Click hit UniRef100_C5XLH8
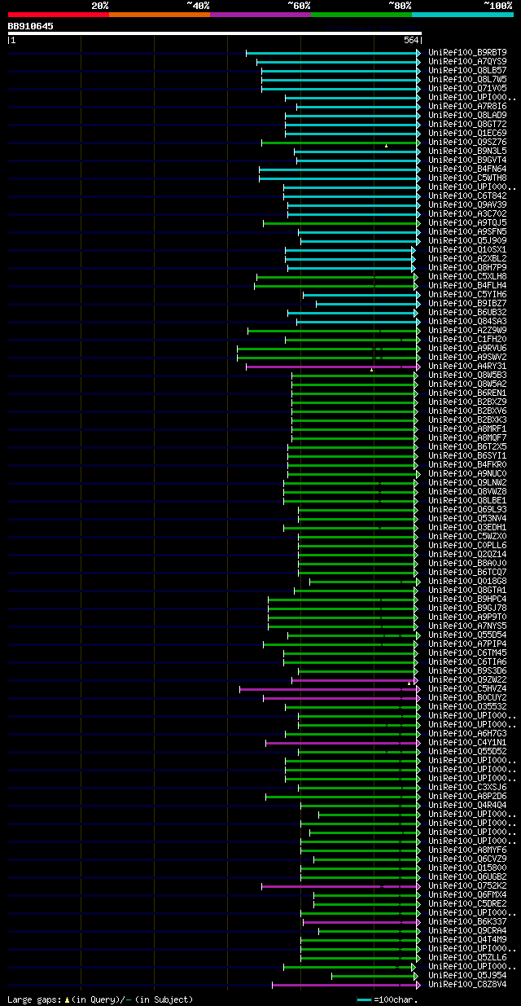Image resolution: width=521 pixels, height=1006 pixels. pyautogui.click(x=467, y=277)
